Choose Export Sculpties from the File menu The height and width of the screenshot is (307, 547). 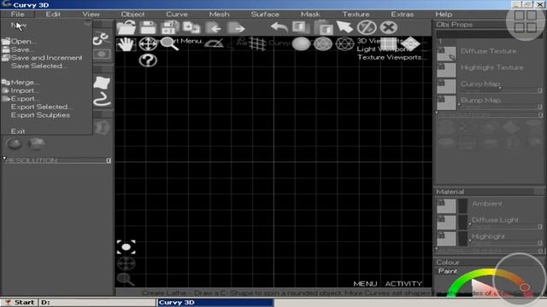pos(40,115)
